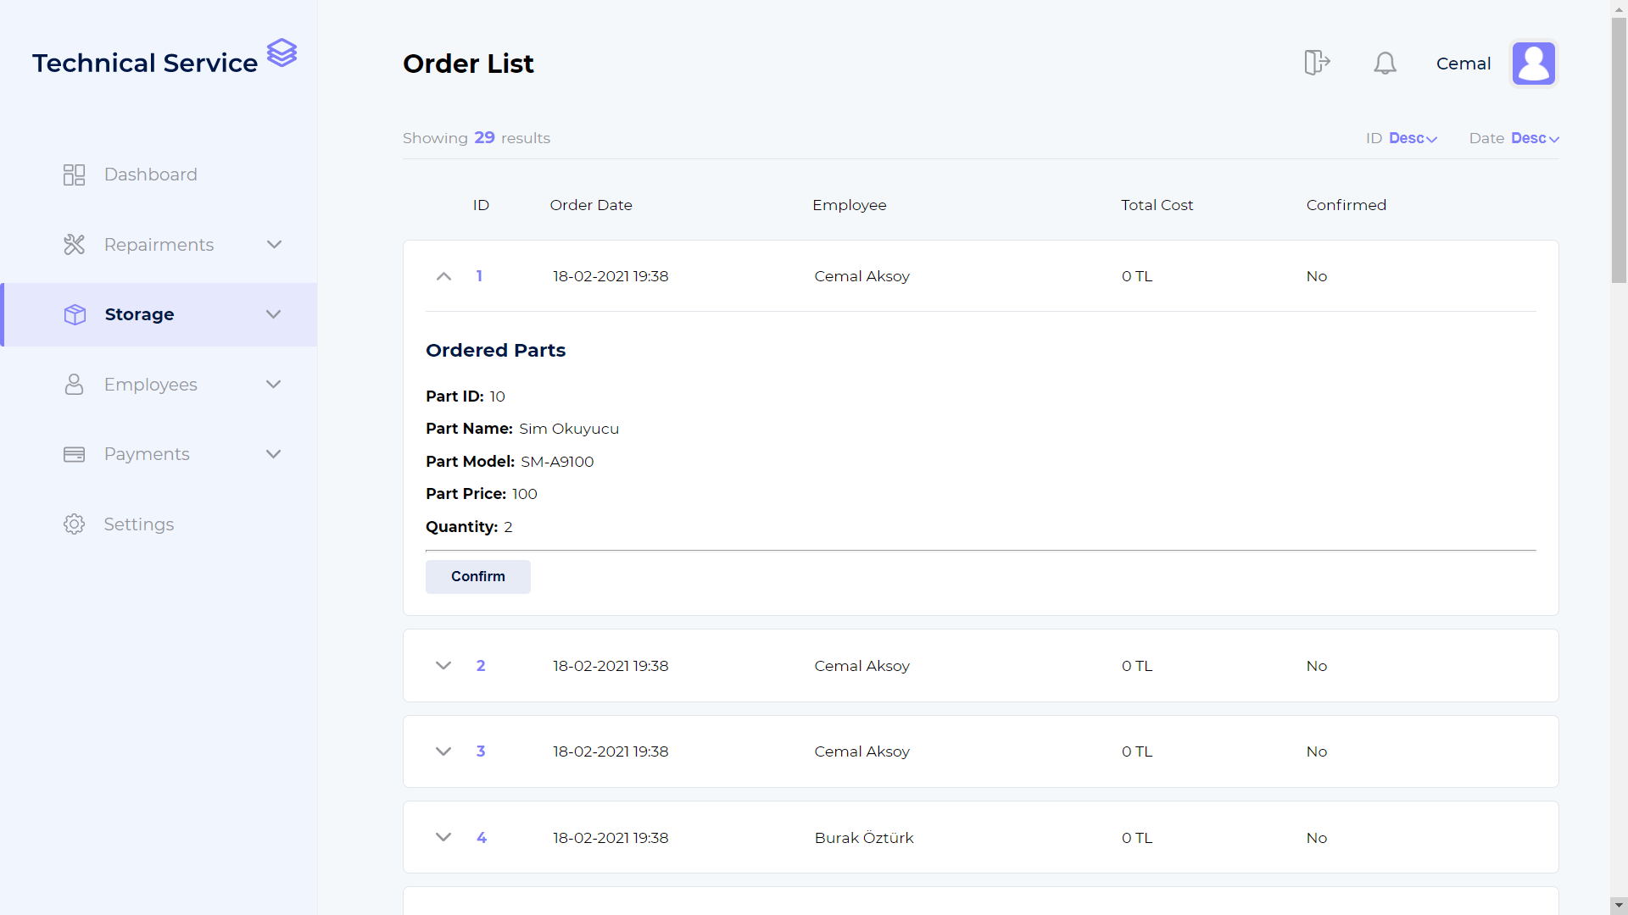Image resolution: width=1628 pixels, height=915 pixels.
Task: Click the Dashboard grid icon
Action: tap(74, 175)
